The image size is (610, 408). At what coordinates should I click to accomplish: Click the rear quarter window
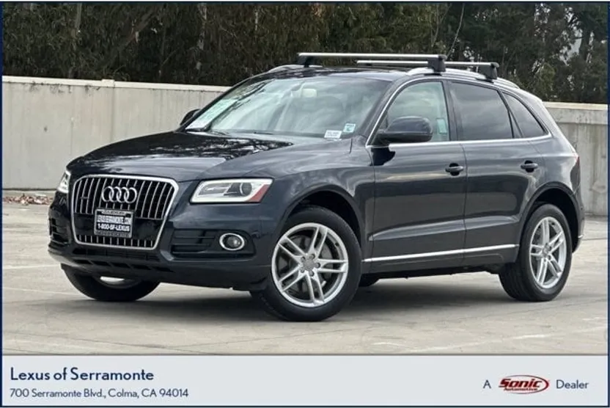coord(525,117)
